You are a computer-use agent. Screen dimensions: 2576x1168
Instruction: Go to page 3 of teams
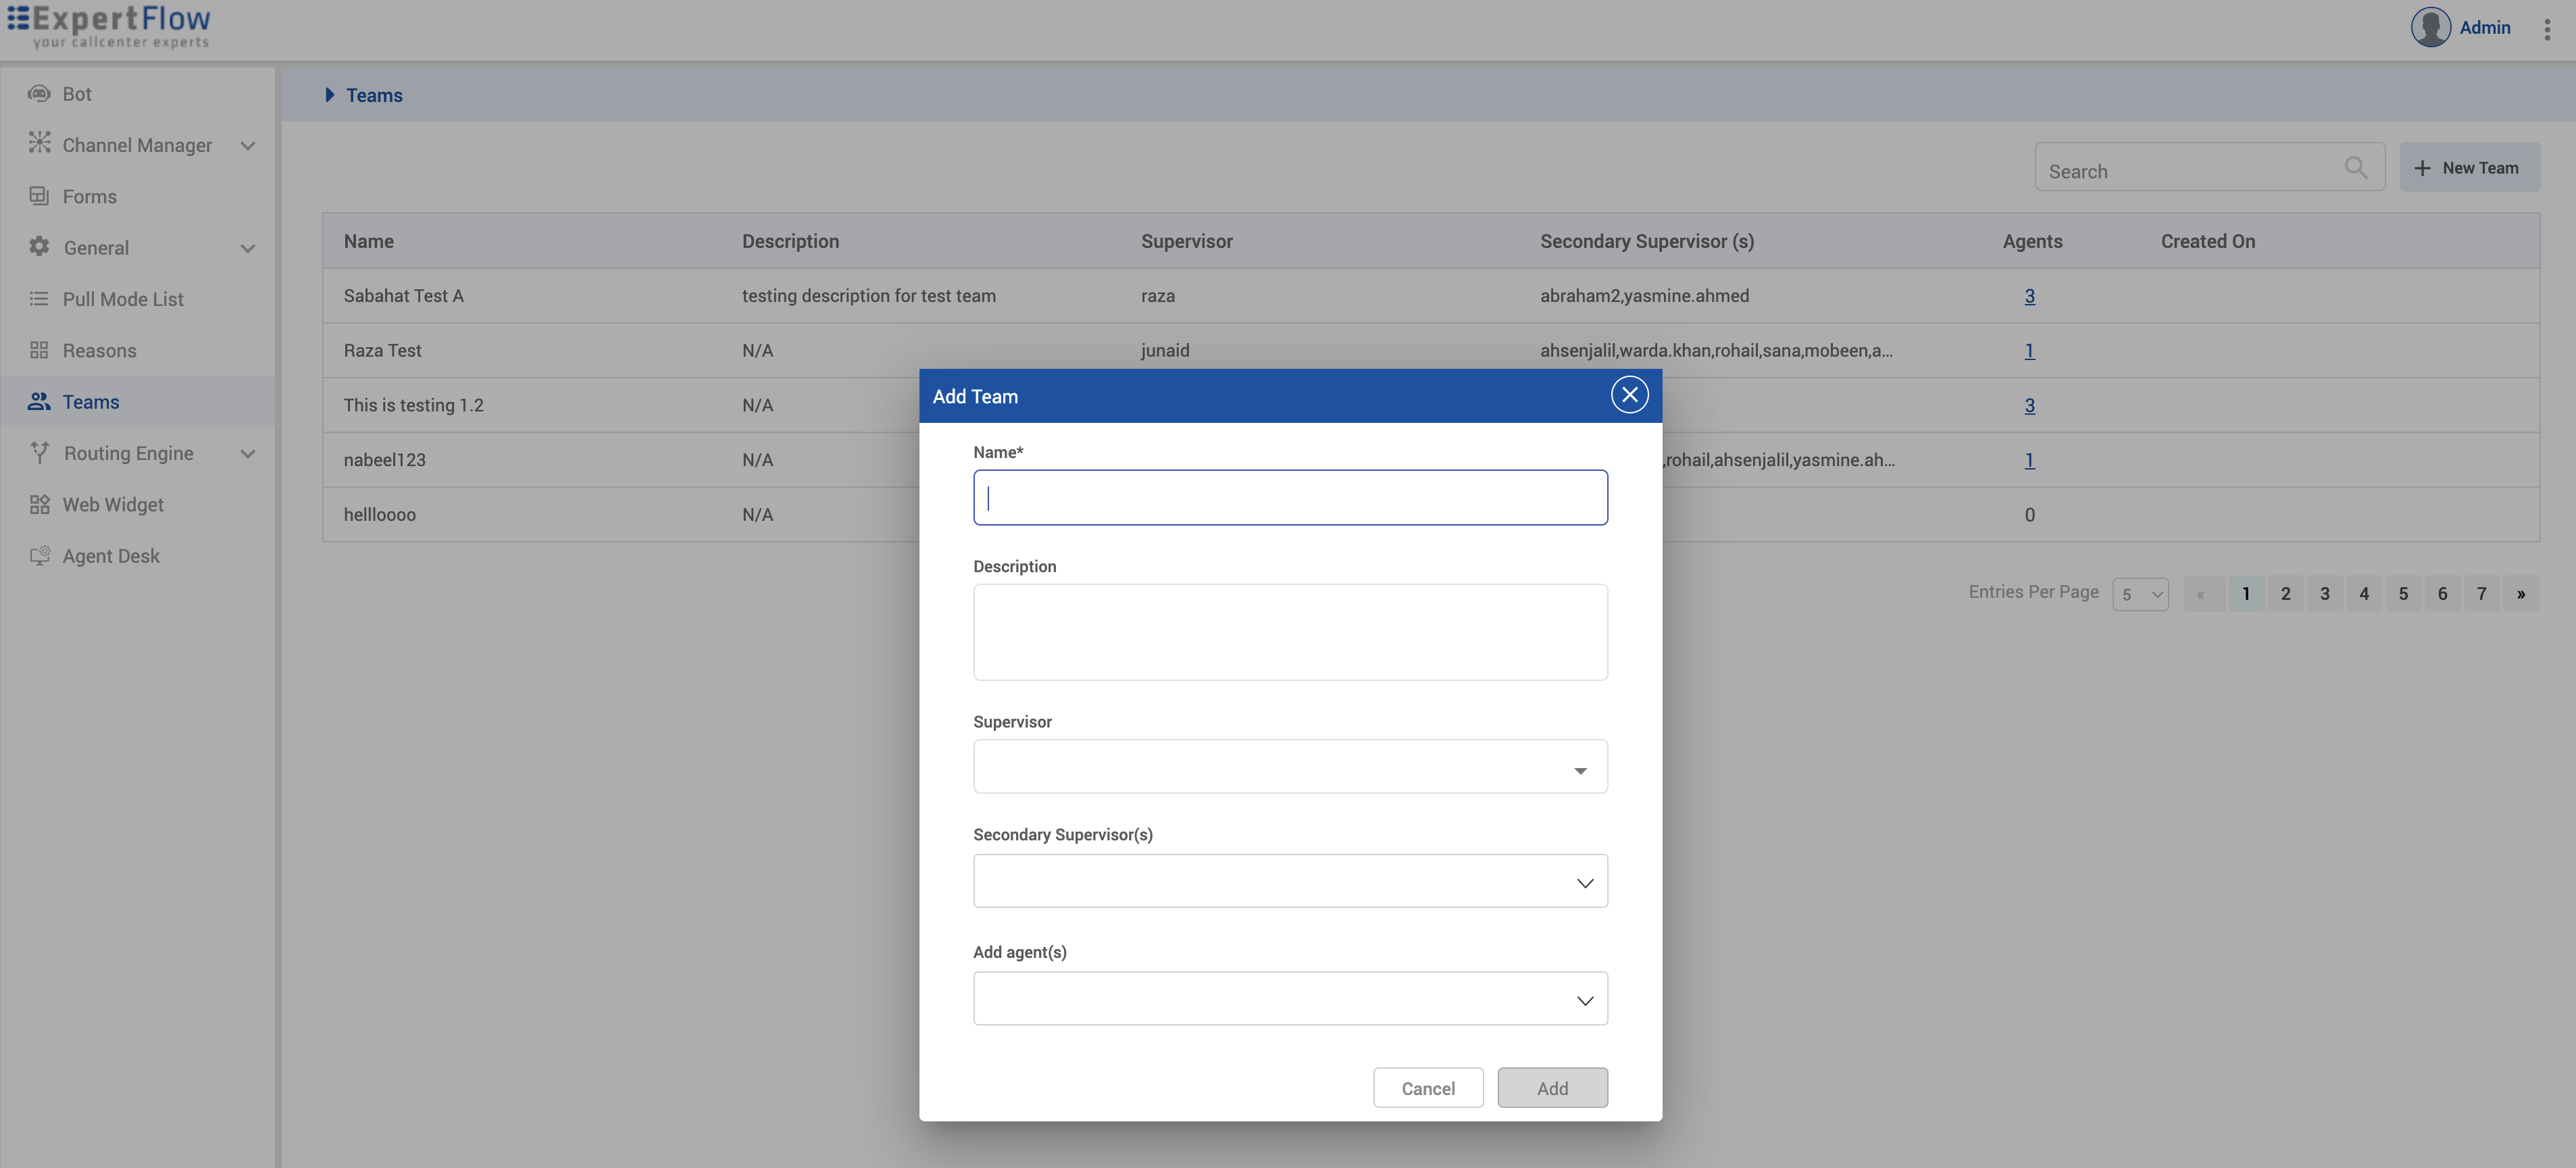point(2324,594)
